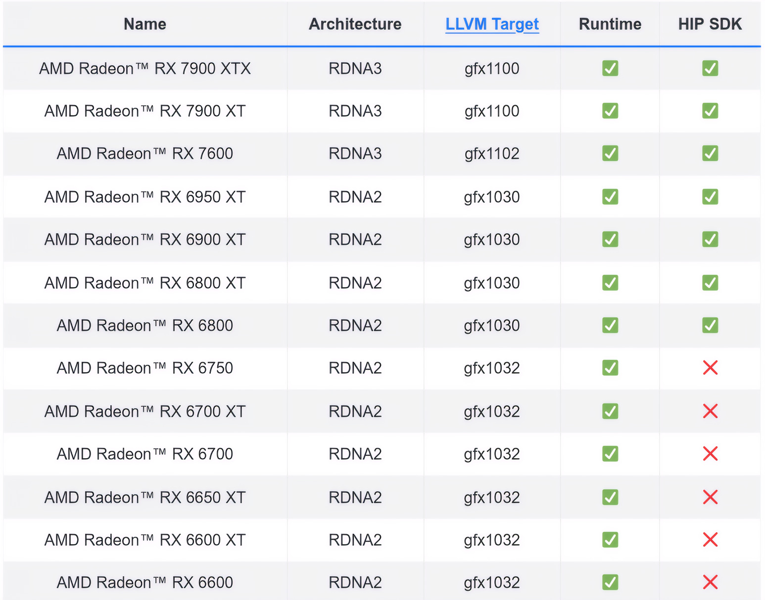Click the Runtime checkmark for RX 6800
The height and width of the screenshot is (600, 765).
tap(610, 325)
